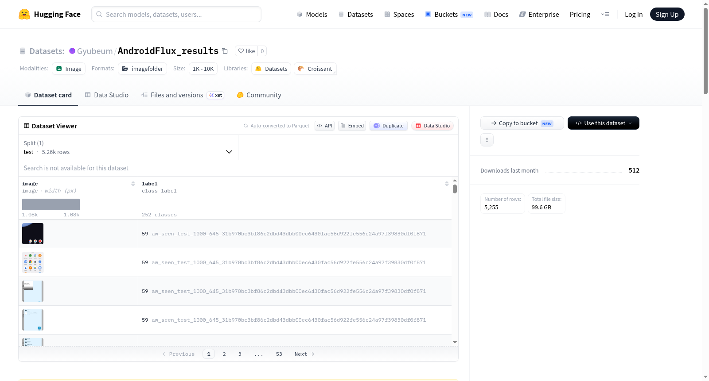Open the dark first row image thumbnail
Screen dimensions: 709x381
(33, 234)
